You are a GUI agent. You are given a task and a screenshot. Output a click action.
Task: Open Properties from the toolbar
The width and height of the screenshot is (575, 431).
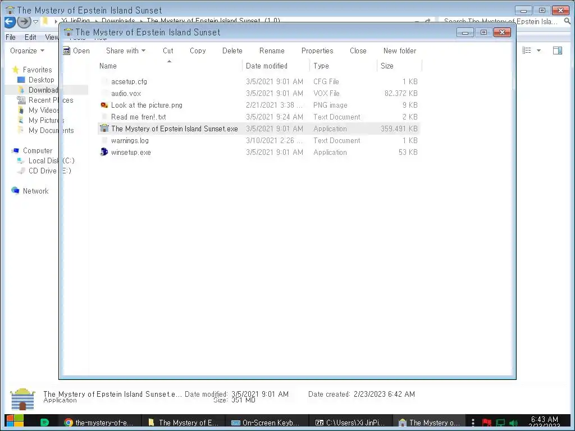pos(317,51)
